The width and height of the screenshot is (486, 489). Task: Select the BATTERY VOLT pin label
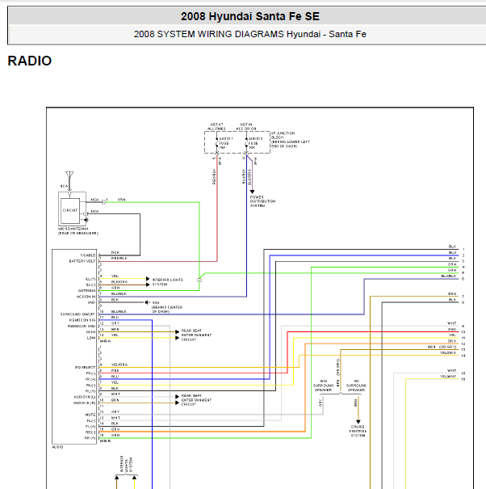tap(82, 261)
